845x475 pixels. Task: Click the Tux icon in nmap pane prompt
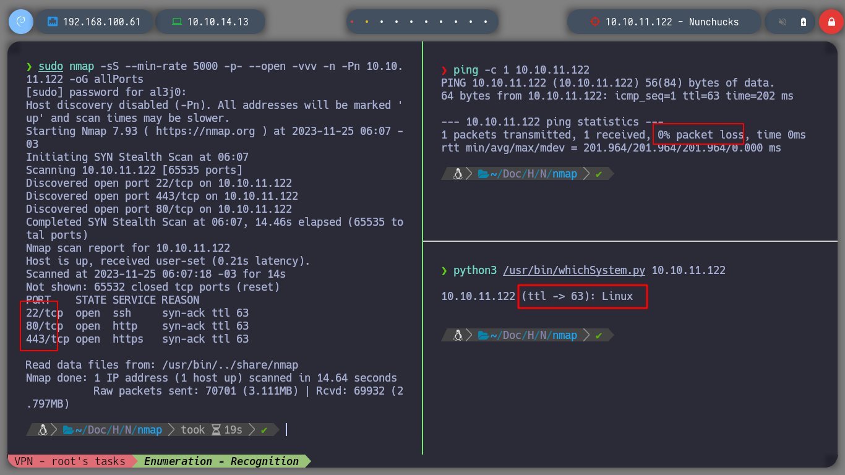43,430
